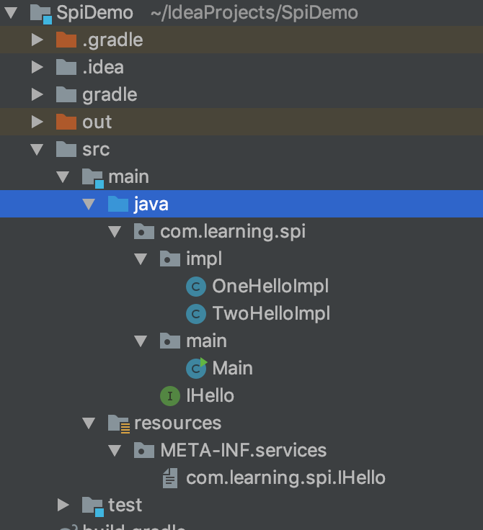483x530 pixels.
Task: Collapse the impl package arrow
Action: 141,259
